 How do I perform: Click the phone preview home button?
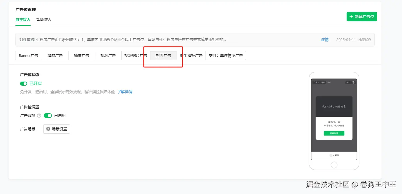(334, 165)
